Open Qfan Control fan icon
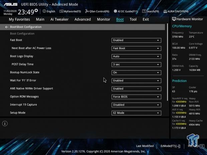The image size is (207, 155). point(87,11)
